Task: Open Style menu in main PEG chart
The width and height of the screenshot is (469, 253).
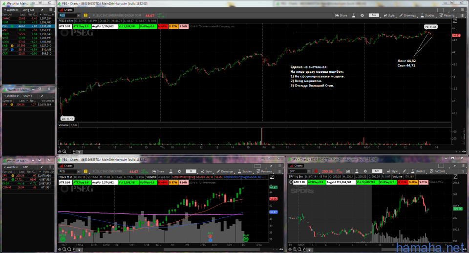Action: 389,15
